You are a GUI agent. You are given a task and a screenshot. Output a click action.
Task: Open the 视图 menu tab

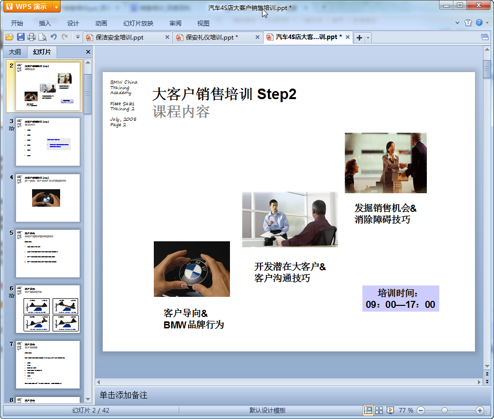[203, 24]
